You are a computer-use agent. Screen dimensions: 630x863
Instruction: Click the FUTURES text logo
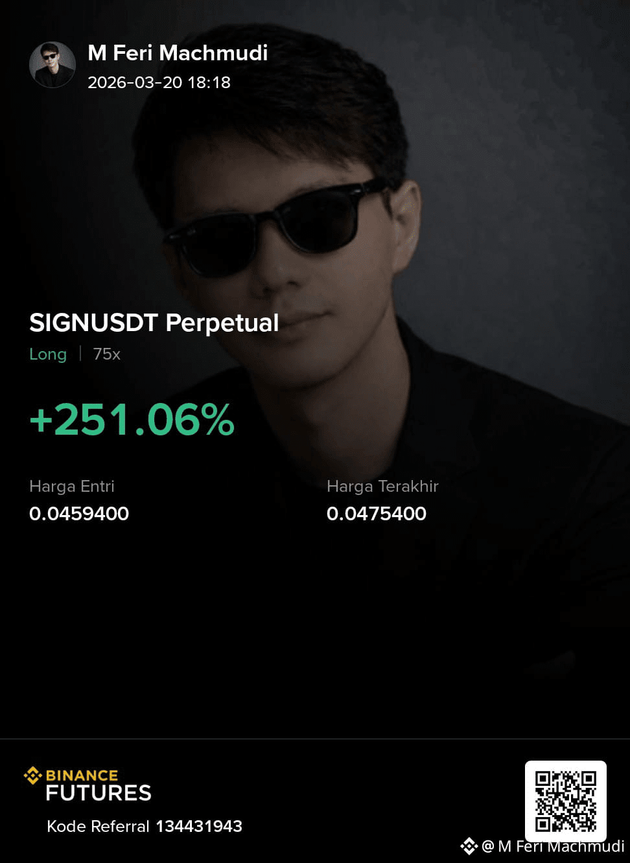[99, 793]
